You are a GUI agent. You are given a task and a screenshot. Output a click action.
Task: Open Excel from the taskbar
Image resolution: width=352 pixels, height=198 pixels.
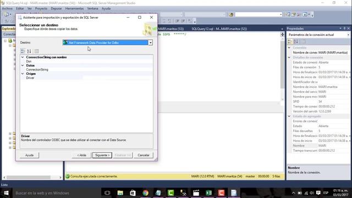(208, 193)
